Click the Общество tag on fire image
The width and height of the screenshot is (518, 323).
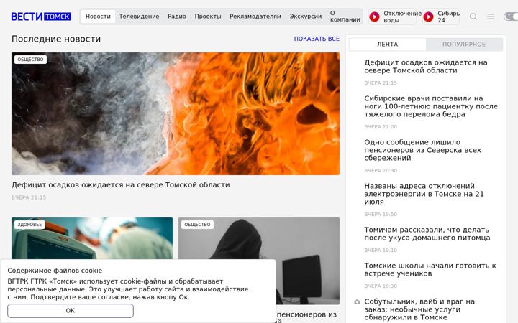tap(30, 60)
